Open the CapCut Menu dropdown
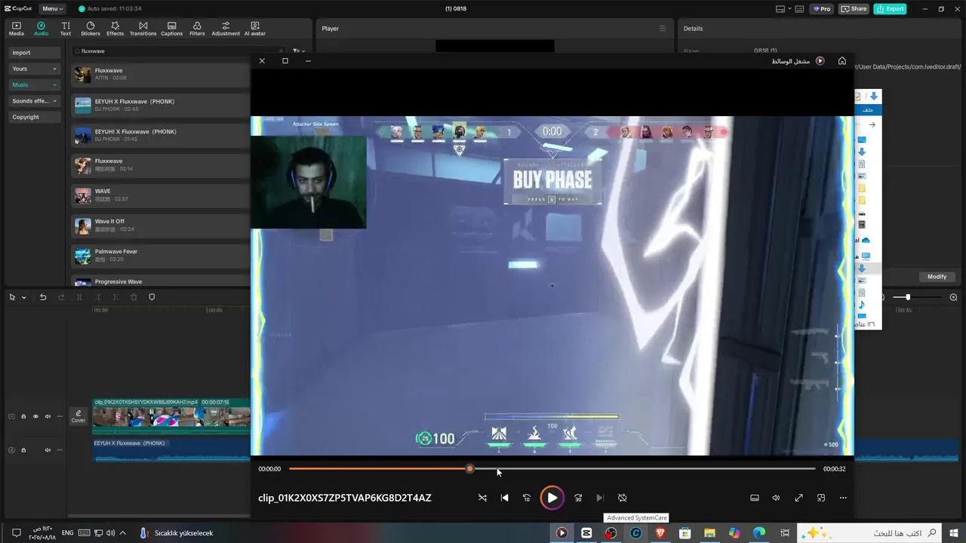The height and width of the screenshot is (543, 966). point(52,9)
